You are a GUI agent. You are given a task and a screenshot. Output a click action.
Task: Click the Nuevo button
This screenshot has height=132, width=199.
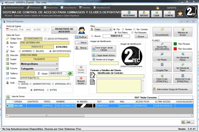coord(81,43)
